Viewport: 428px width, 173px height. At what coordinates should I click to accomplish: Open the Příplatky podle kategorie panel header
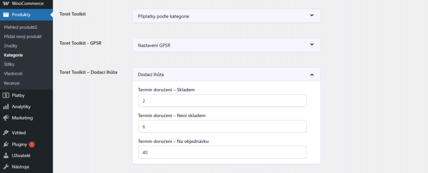(x=226, y=16)
